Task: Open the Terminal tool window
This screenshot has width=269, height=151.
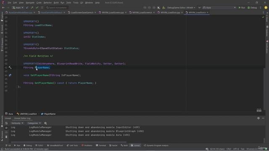Action: (x=101, y=146)
